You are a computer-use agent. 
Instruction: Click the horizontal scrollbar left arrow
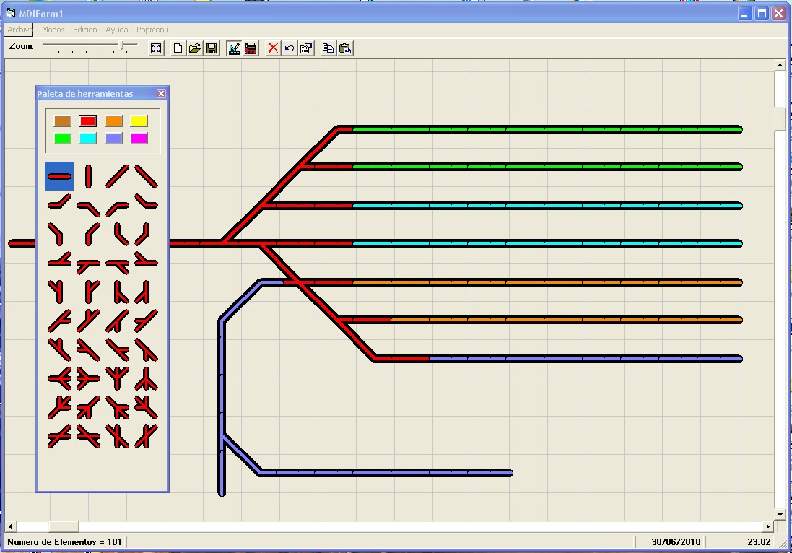[10, 527]
